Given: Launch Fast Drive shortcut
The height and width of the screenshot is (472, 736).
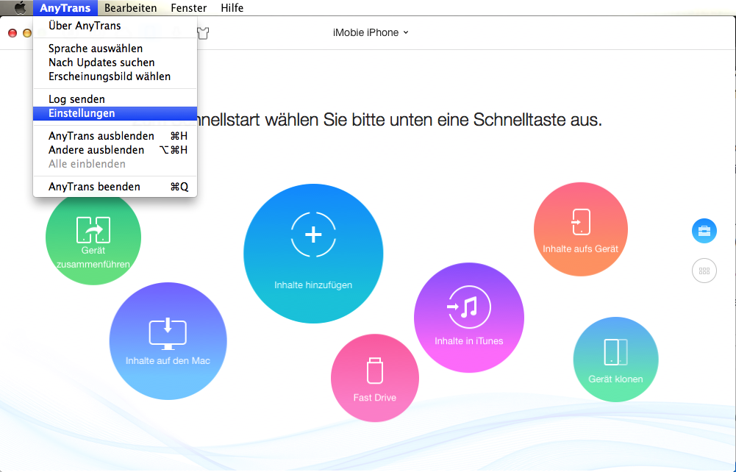Looking at the screenshot, I should click(x=374, y=378).
